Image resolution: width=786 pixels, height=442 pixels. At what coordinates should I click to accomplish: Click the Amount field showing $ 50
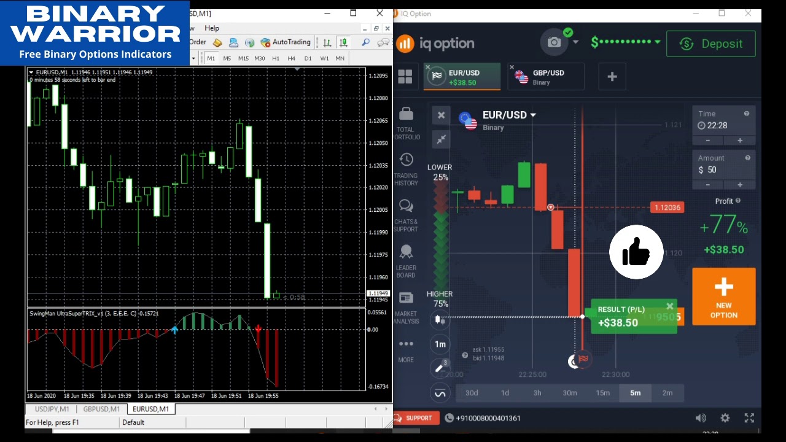[724, 166]
